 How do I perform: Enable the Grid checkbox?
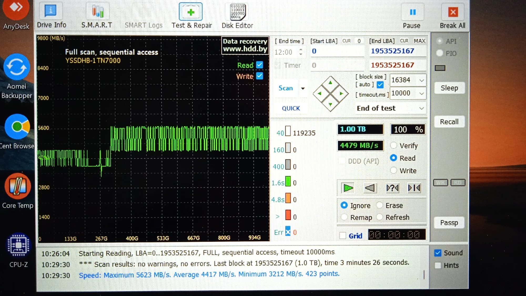coord(343,235)
